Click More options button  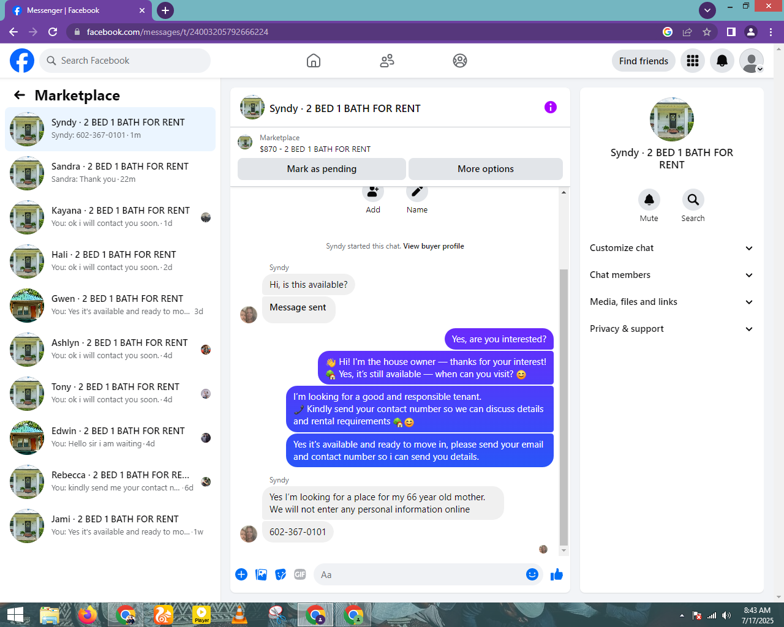pyautogui.click(x=486, y=169)
